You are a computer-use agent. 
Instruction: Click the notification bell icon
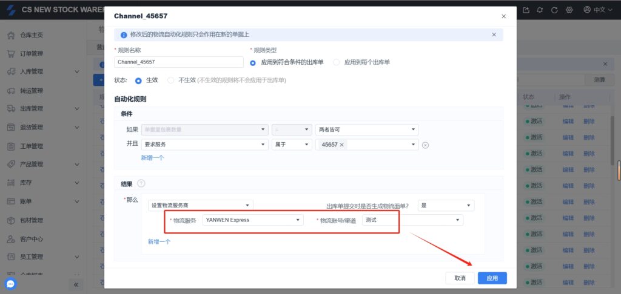540,10
